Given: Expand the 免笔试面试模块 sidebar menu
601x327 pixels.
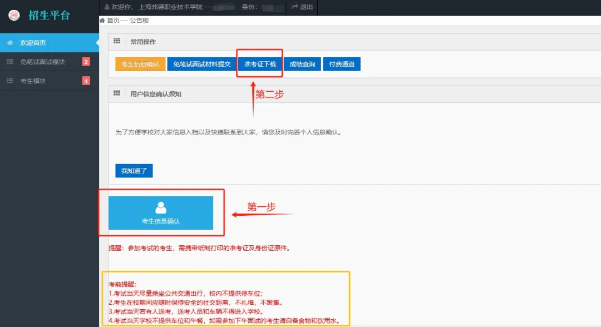Looking at the screenshot, I should (42, 62).
